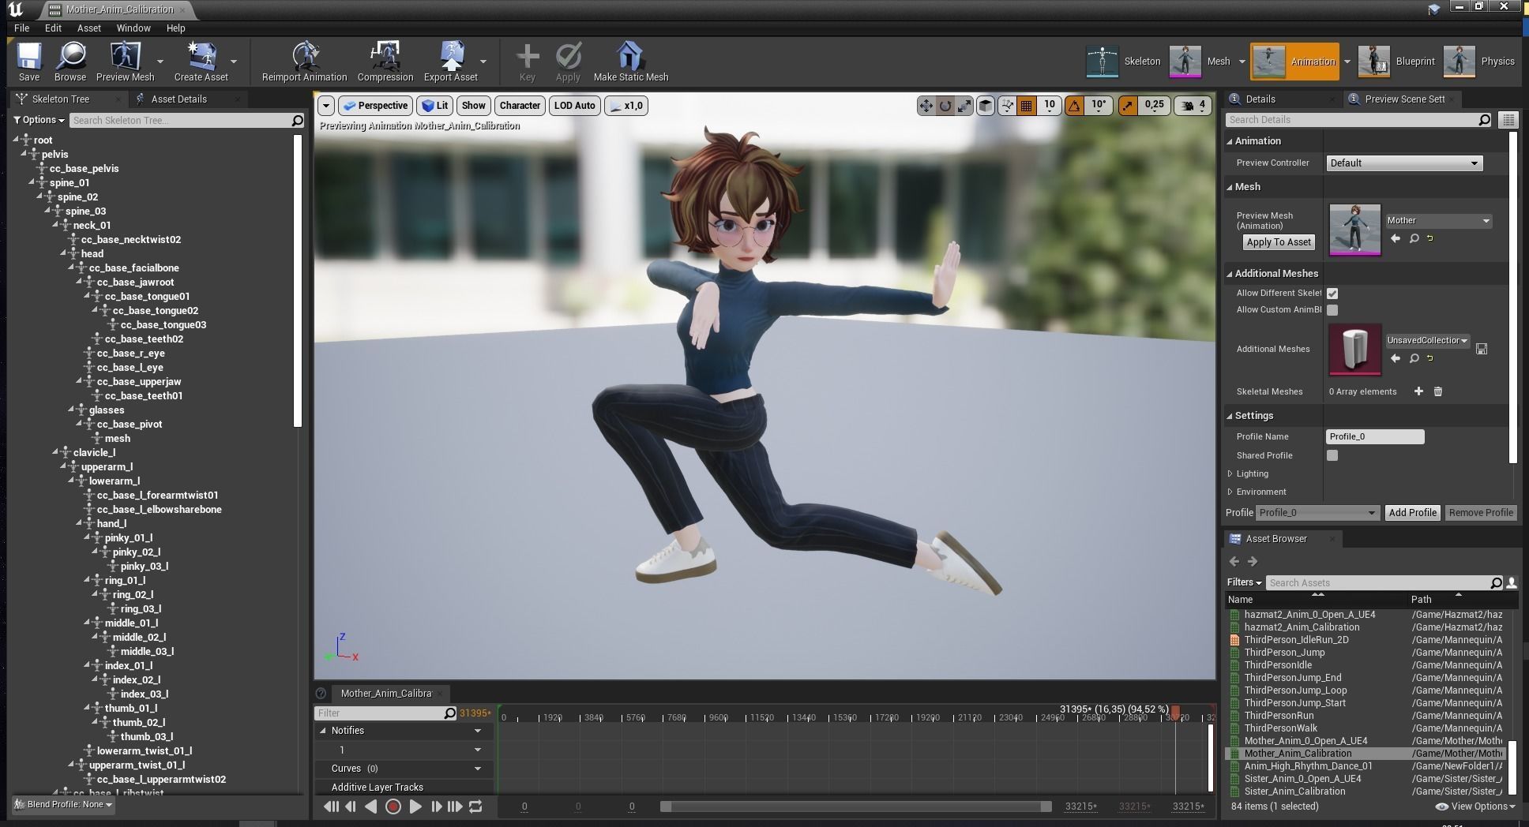
Task: Add element to Skeletal Meshes array
Action: (x=1418, y=391)
